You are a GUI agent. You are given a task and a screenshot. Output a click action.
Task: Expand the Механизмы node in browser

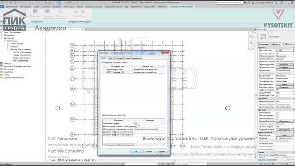click(1, 35)
